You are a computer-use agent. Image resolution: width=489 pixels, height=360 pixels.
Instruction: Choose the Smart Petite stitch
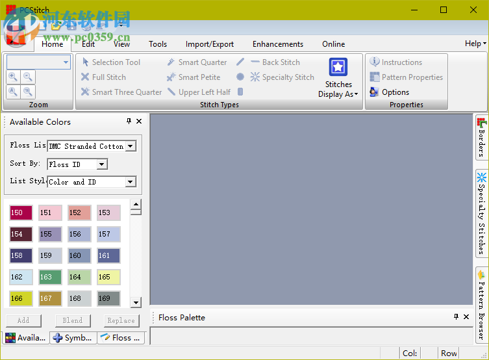click(194, 77)
